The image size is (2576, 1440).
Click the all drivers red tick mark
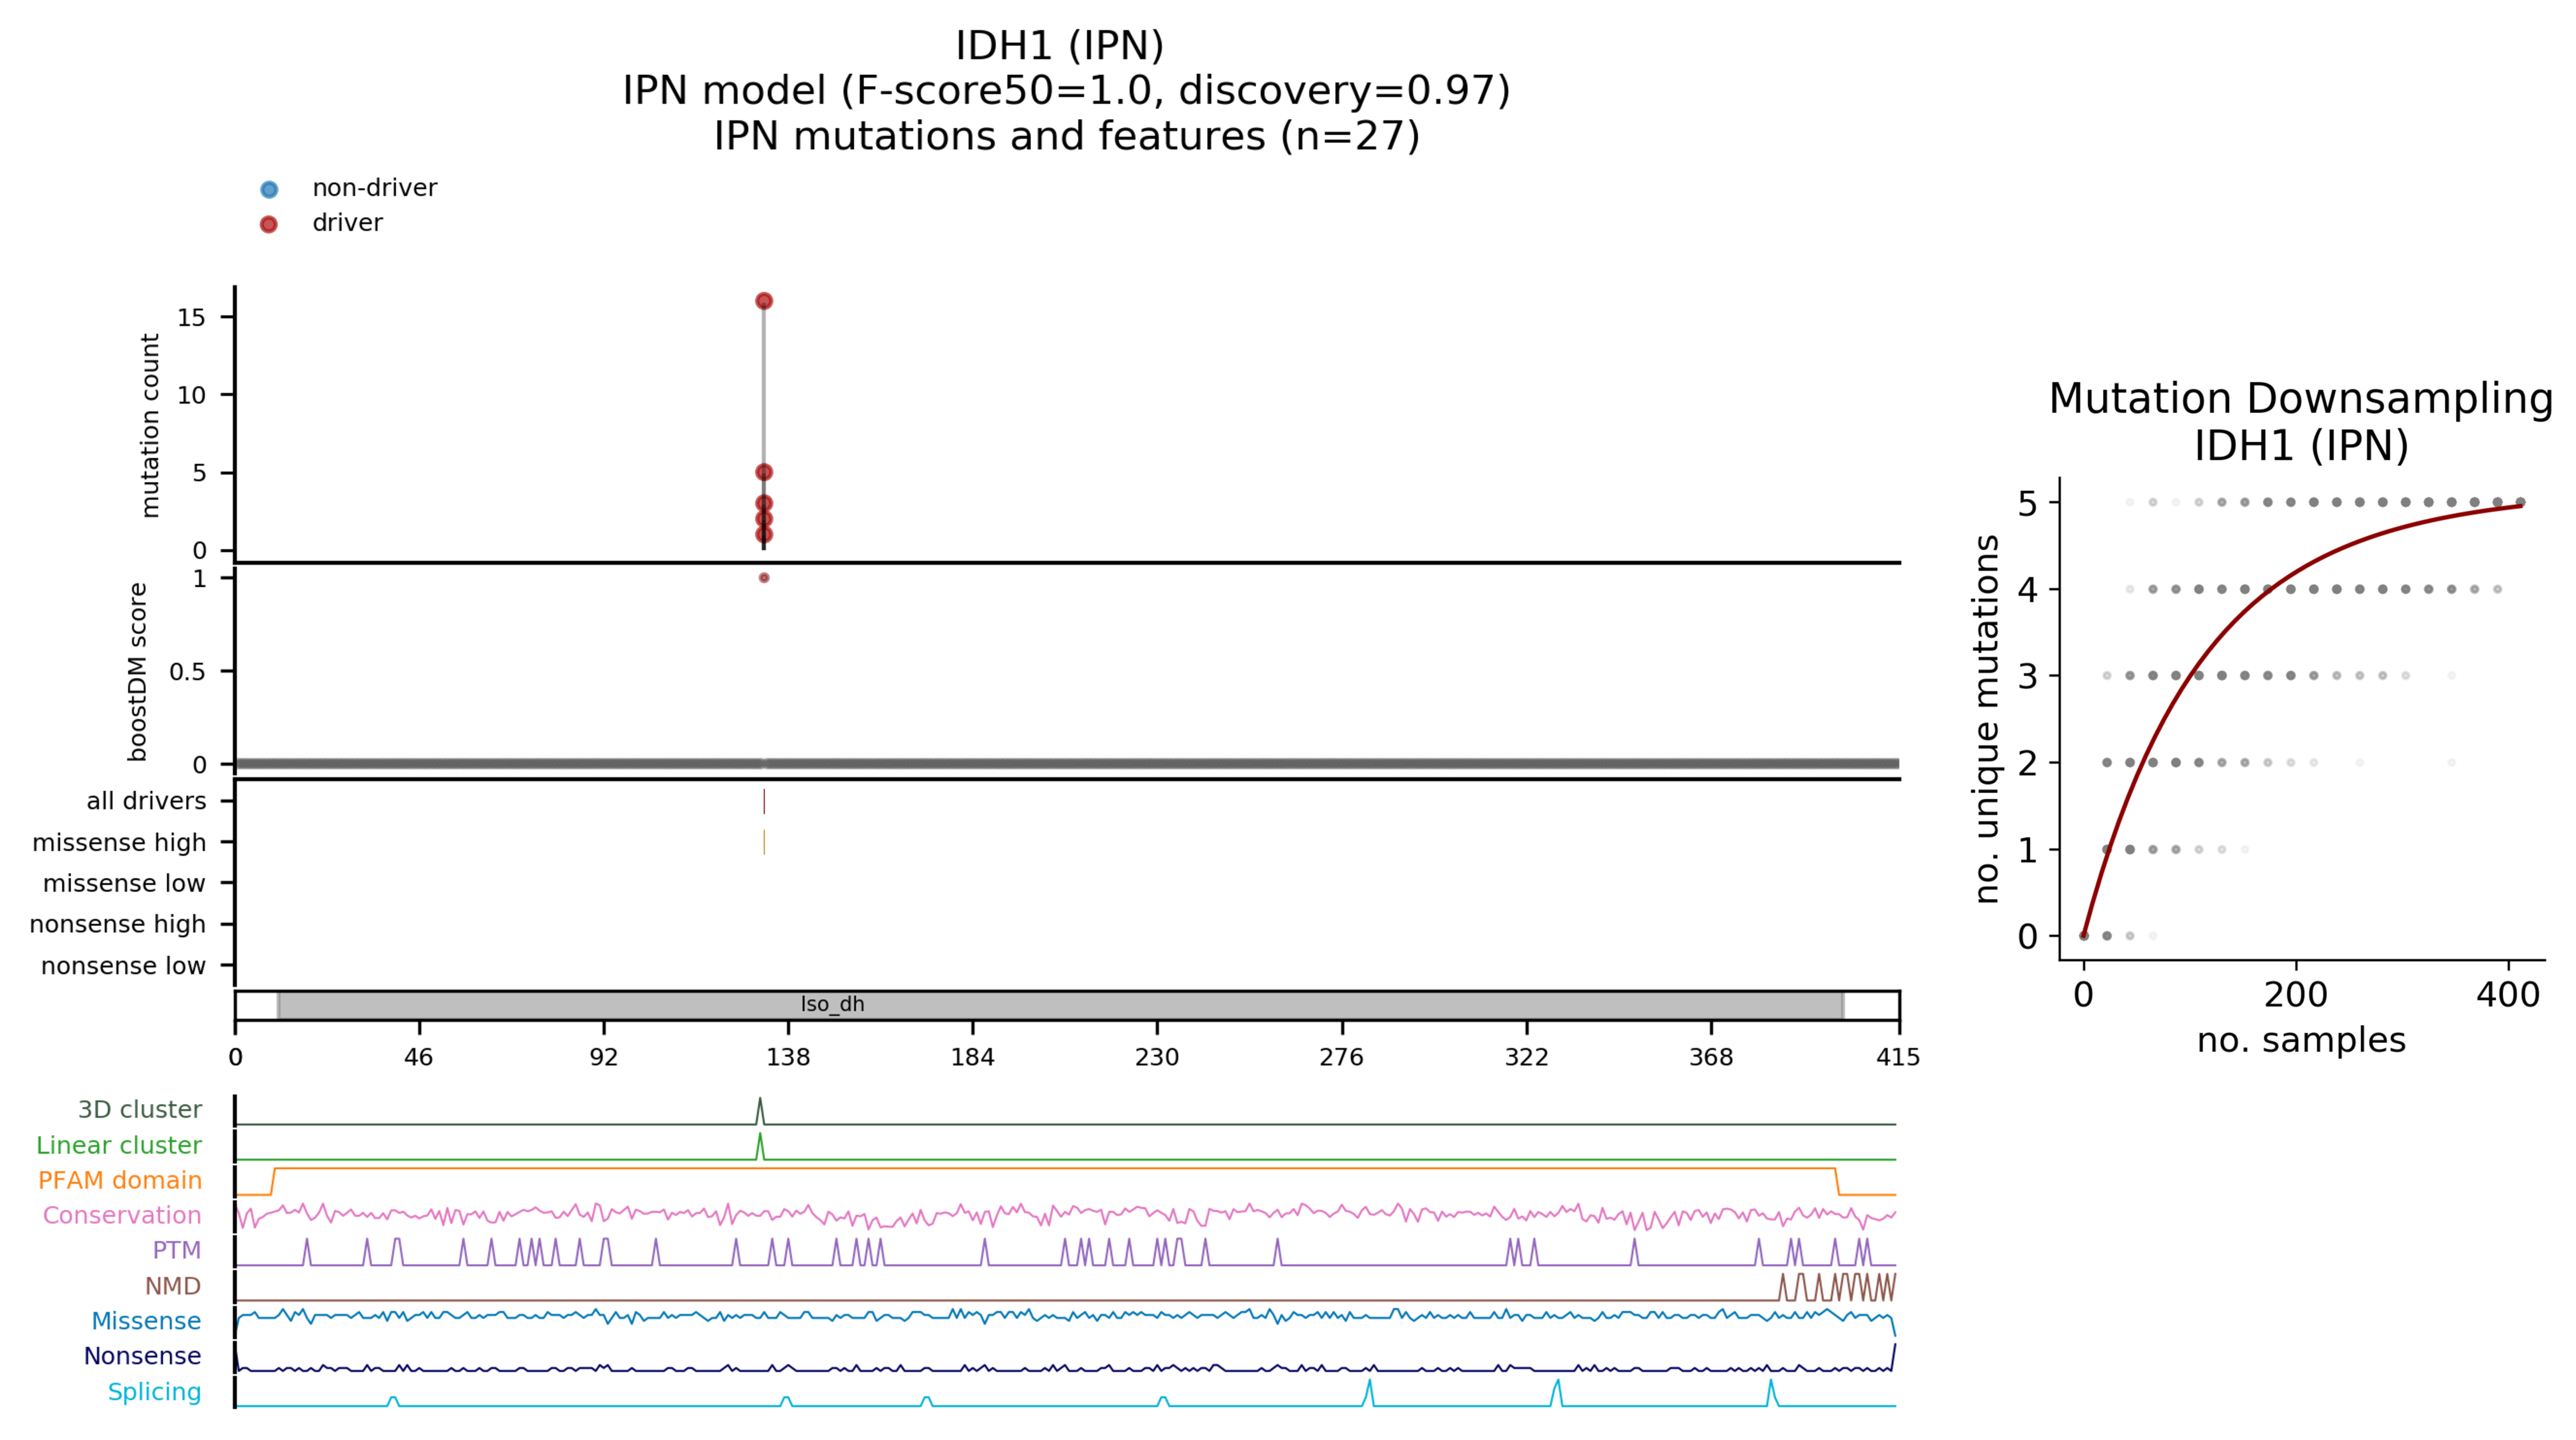tap(764, 801)
